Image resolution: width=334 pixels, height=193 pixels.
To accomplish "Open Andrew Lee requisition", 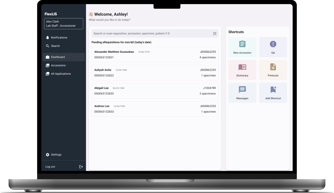I will click(155, 109).
